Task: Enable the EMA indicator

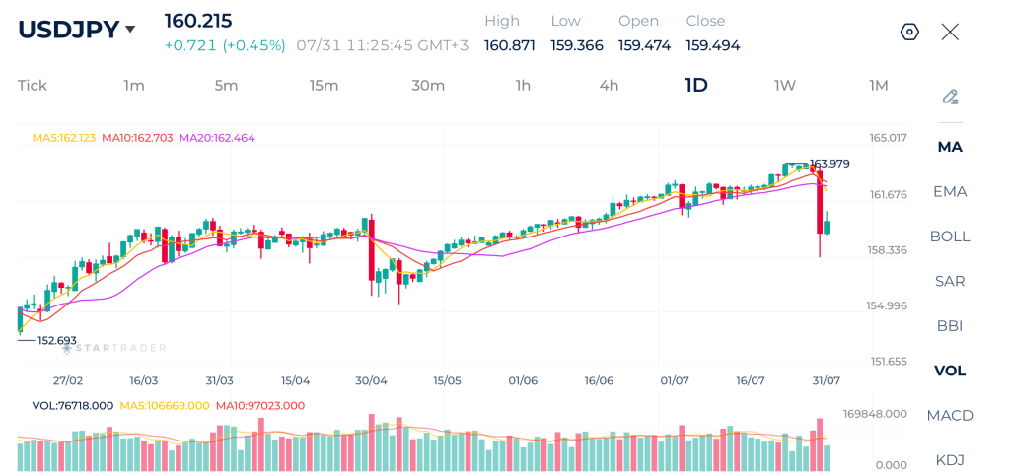Action: click(x=950, y=192)
